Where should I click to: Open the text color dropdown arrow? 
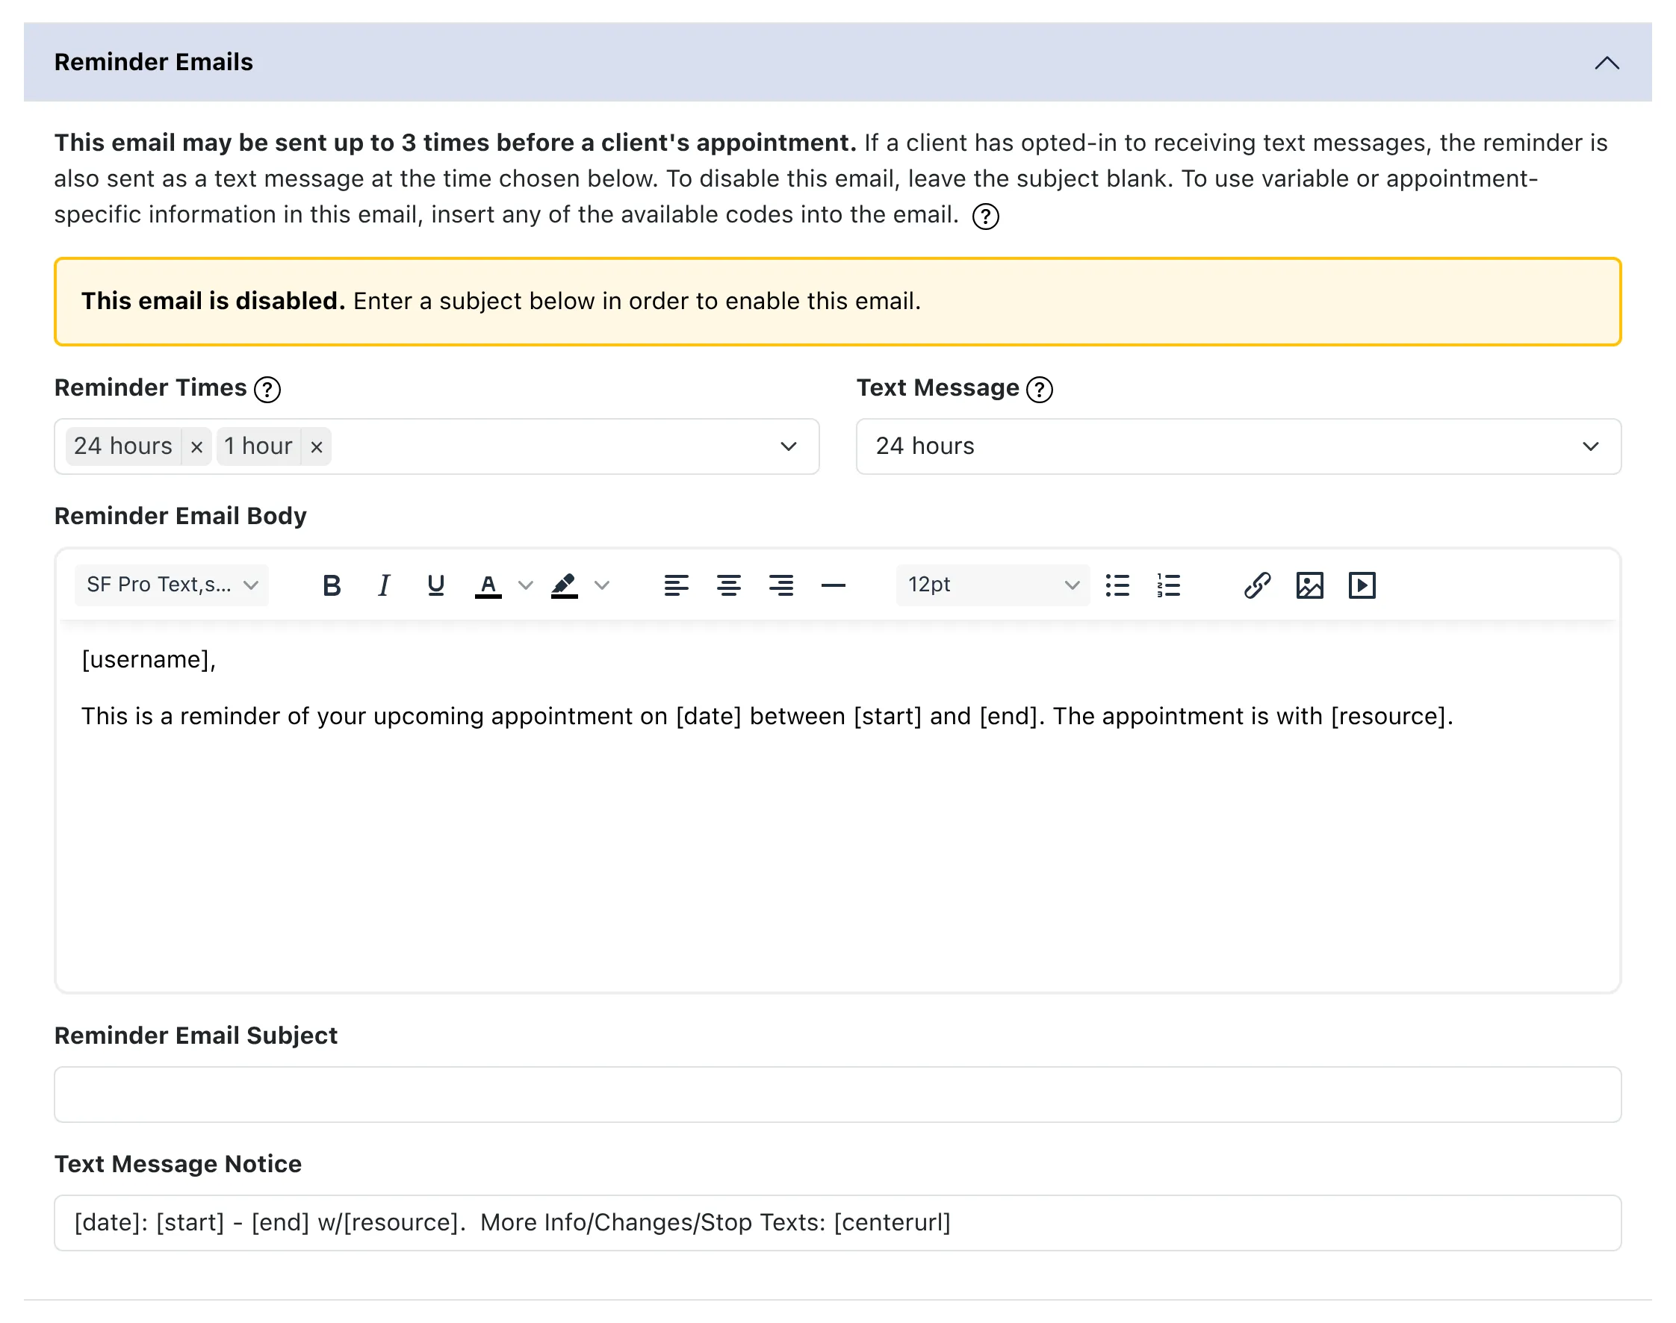[525, 585]
